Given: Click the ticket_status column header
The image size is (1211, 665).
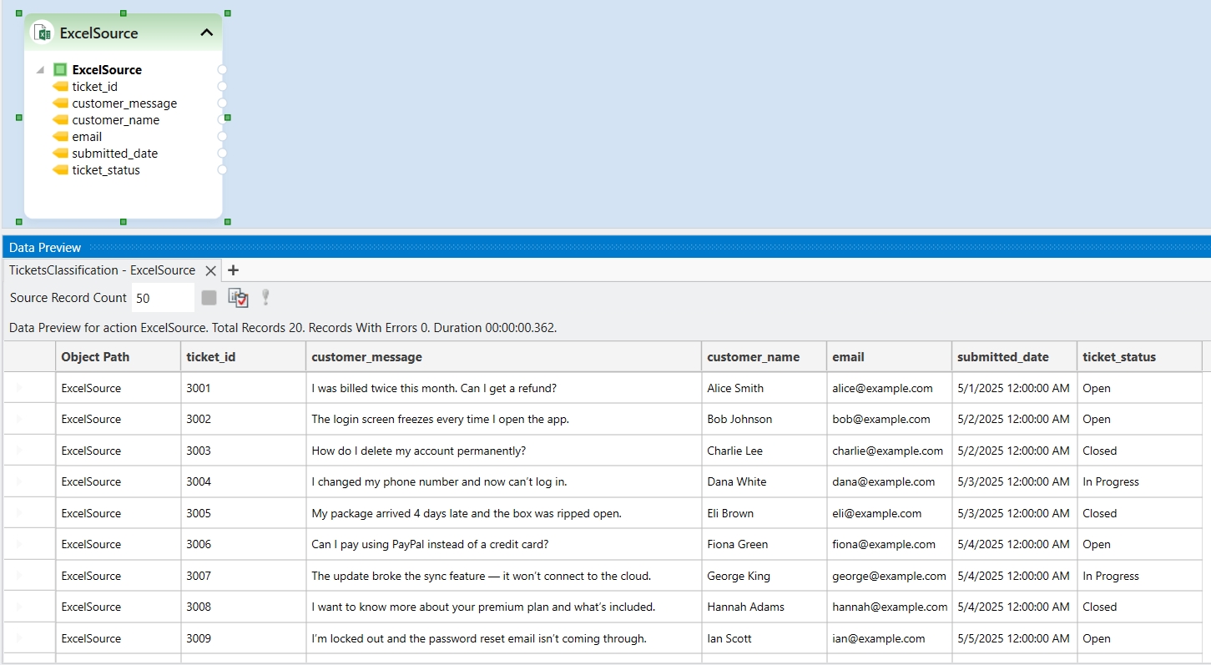Looking at the screenshot, I should 1118,357.
